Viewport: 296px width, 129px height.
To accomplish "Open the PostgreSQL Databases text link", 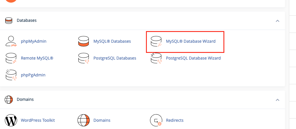I will (115, 58).
